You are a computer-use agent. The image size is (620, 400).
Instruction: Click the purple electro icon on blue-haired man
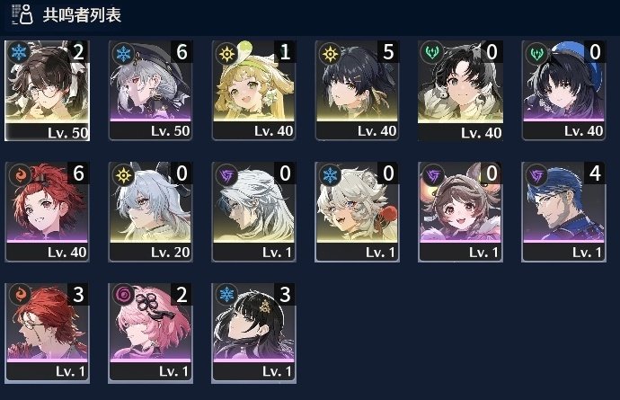point(536,175)
